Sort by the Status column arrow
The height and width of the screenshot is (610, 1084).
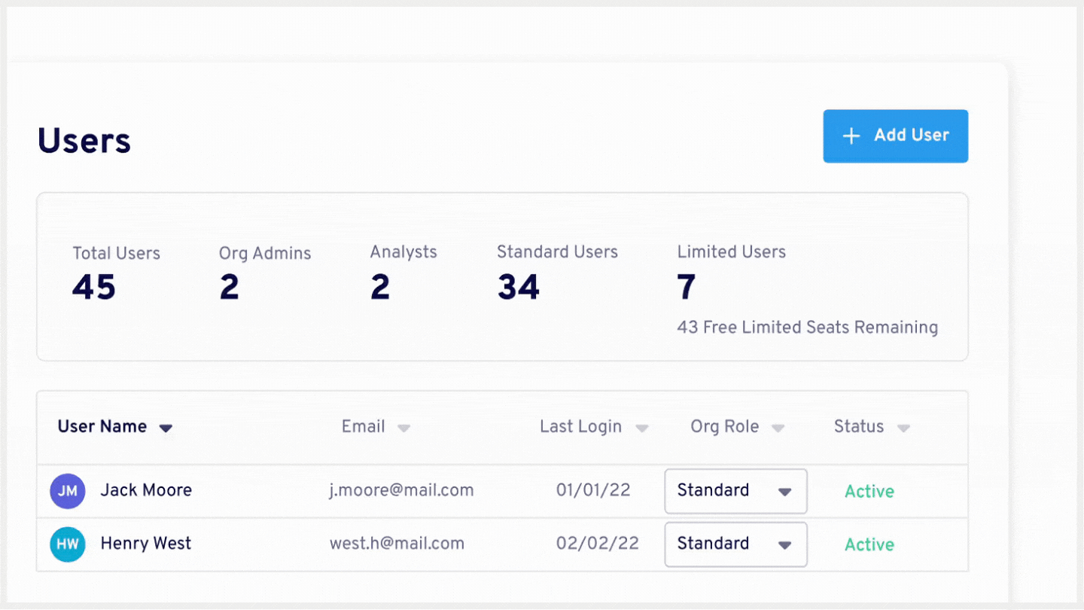903,429
